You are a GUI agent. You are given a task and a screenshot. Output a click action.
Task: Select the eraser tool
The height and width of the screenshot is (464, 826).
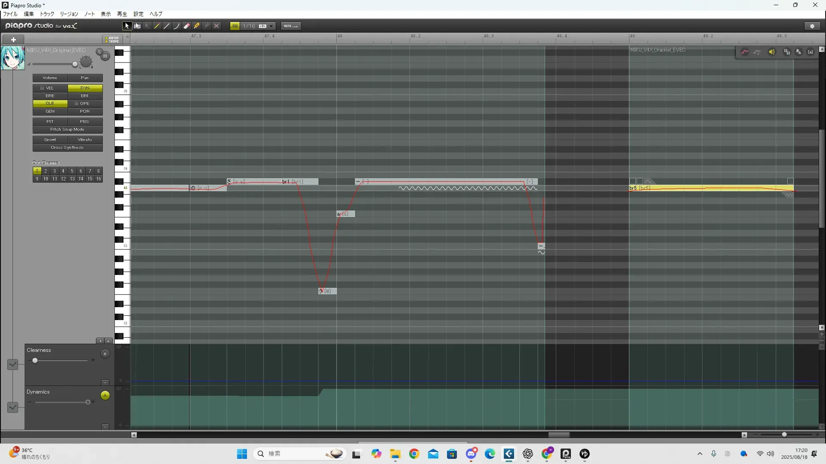[187, 26]
